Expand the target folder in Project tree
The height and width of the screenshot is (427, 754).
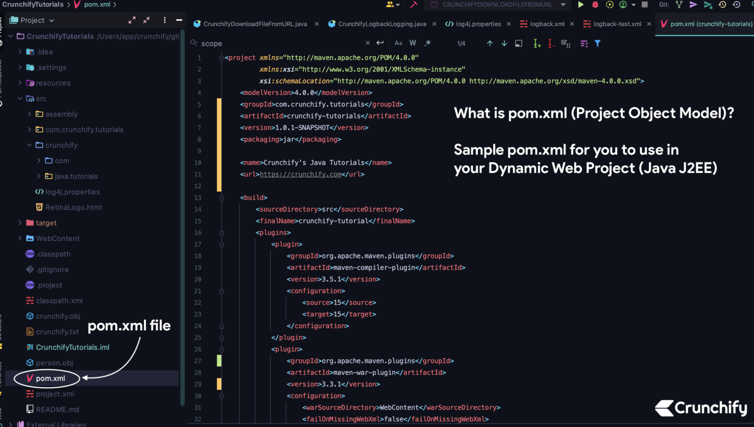pyautogui.click(x=20, y=223)
